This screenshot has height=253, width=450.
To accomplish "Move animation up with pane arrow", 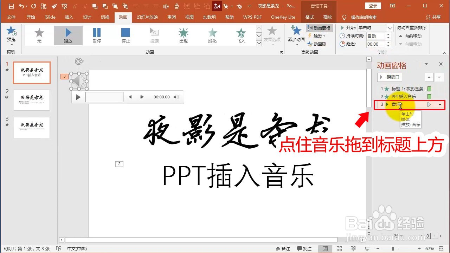I will (429, 77).
